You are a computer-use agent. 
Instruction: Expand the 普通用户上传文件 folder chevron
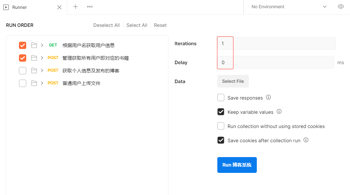pos(42,83)
